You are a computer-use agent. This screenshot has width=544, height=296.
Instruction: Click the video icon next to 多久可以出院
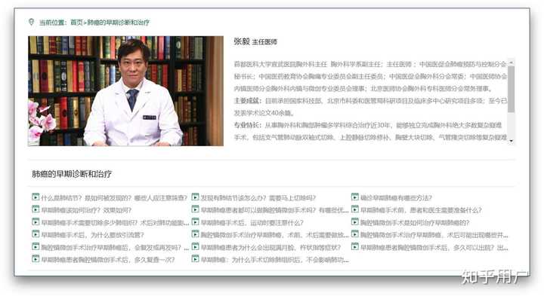(355, 247)
